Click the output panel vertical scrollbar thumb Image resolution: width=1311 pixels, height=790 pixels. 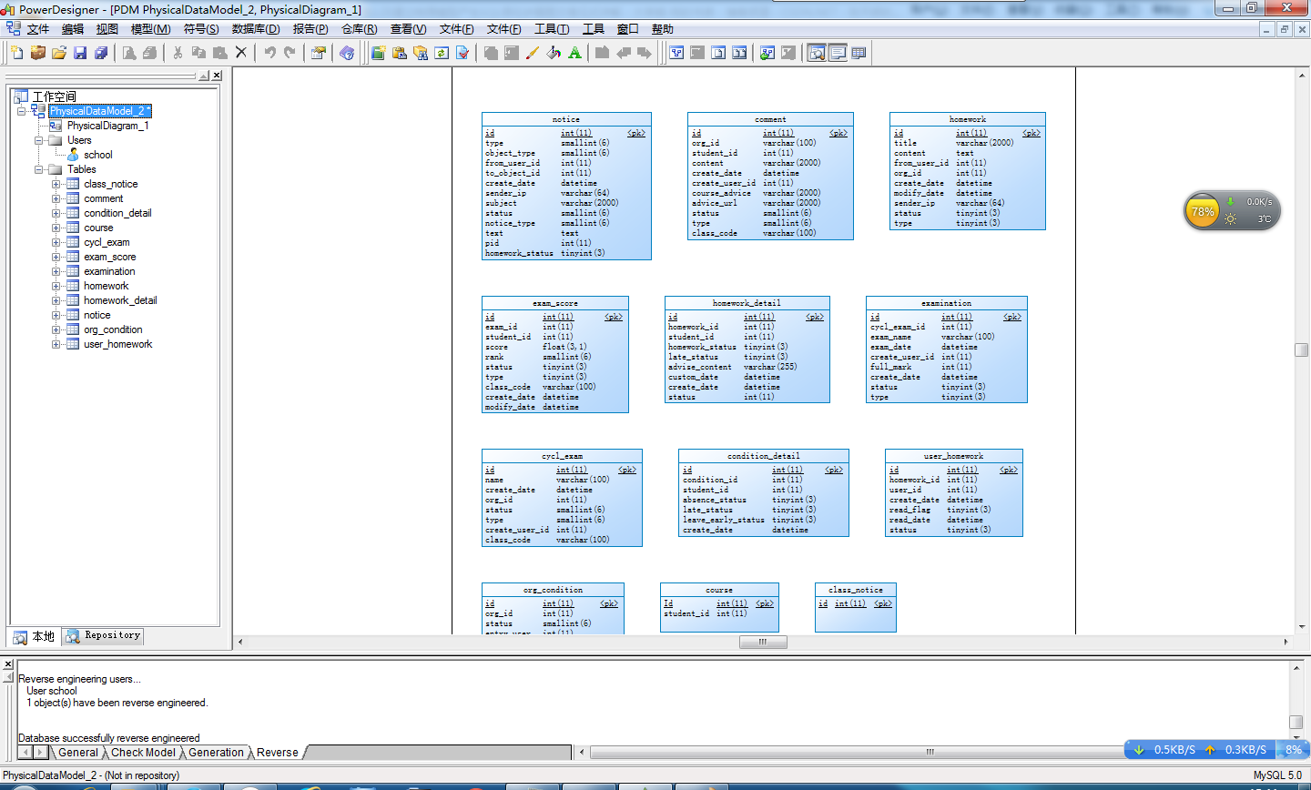point(1296,723)
